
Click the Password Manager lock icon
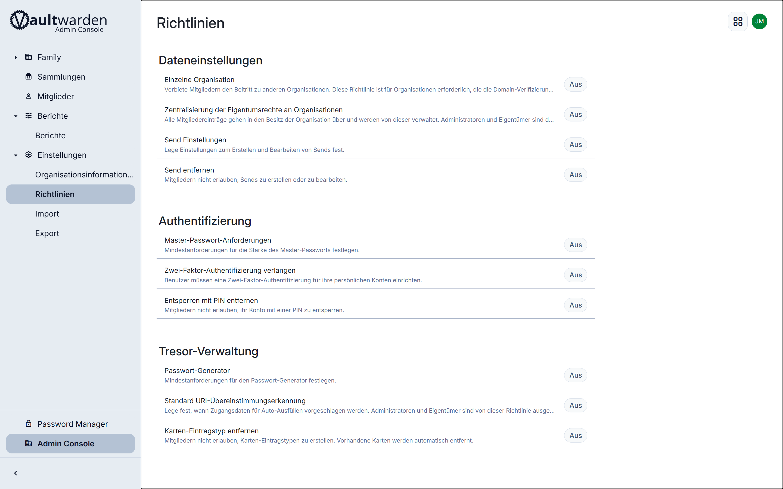pos(29,424)
